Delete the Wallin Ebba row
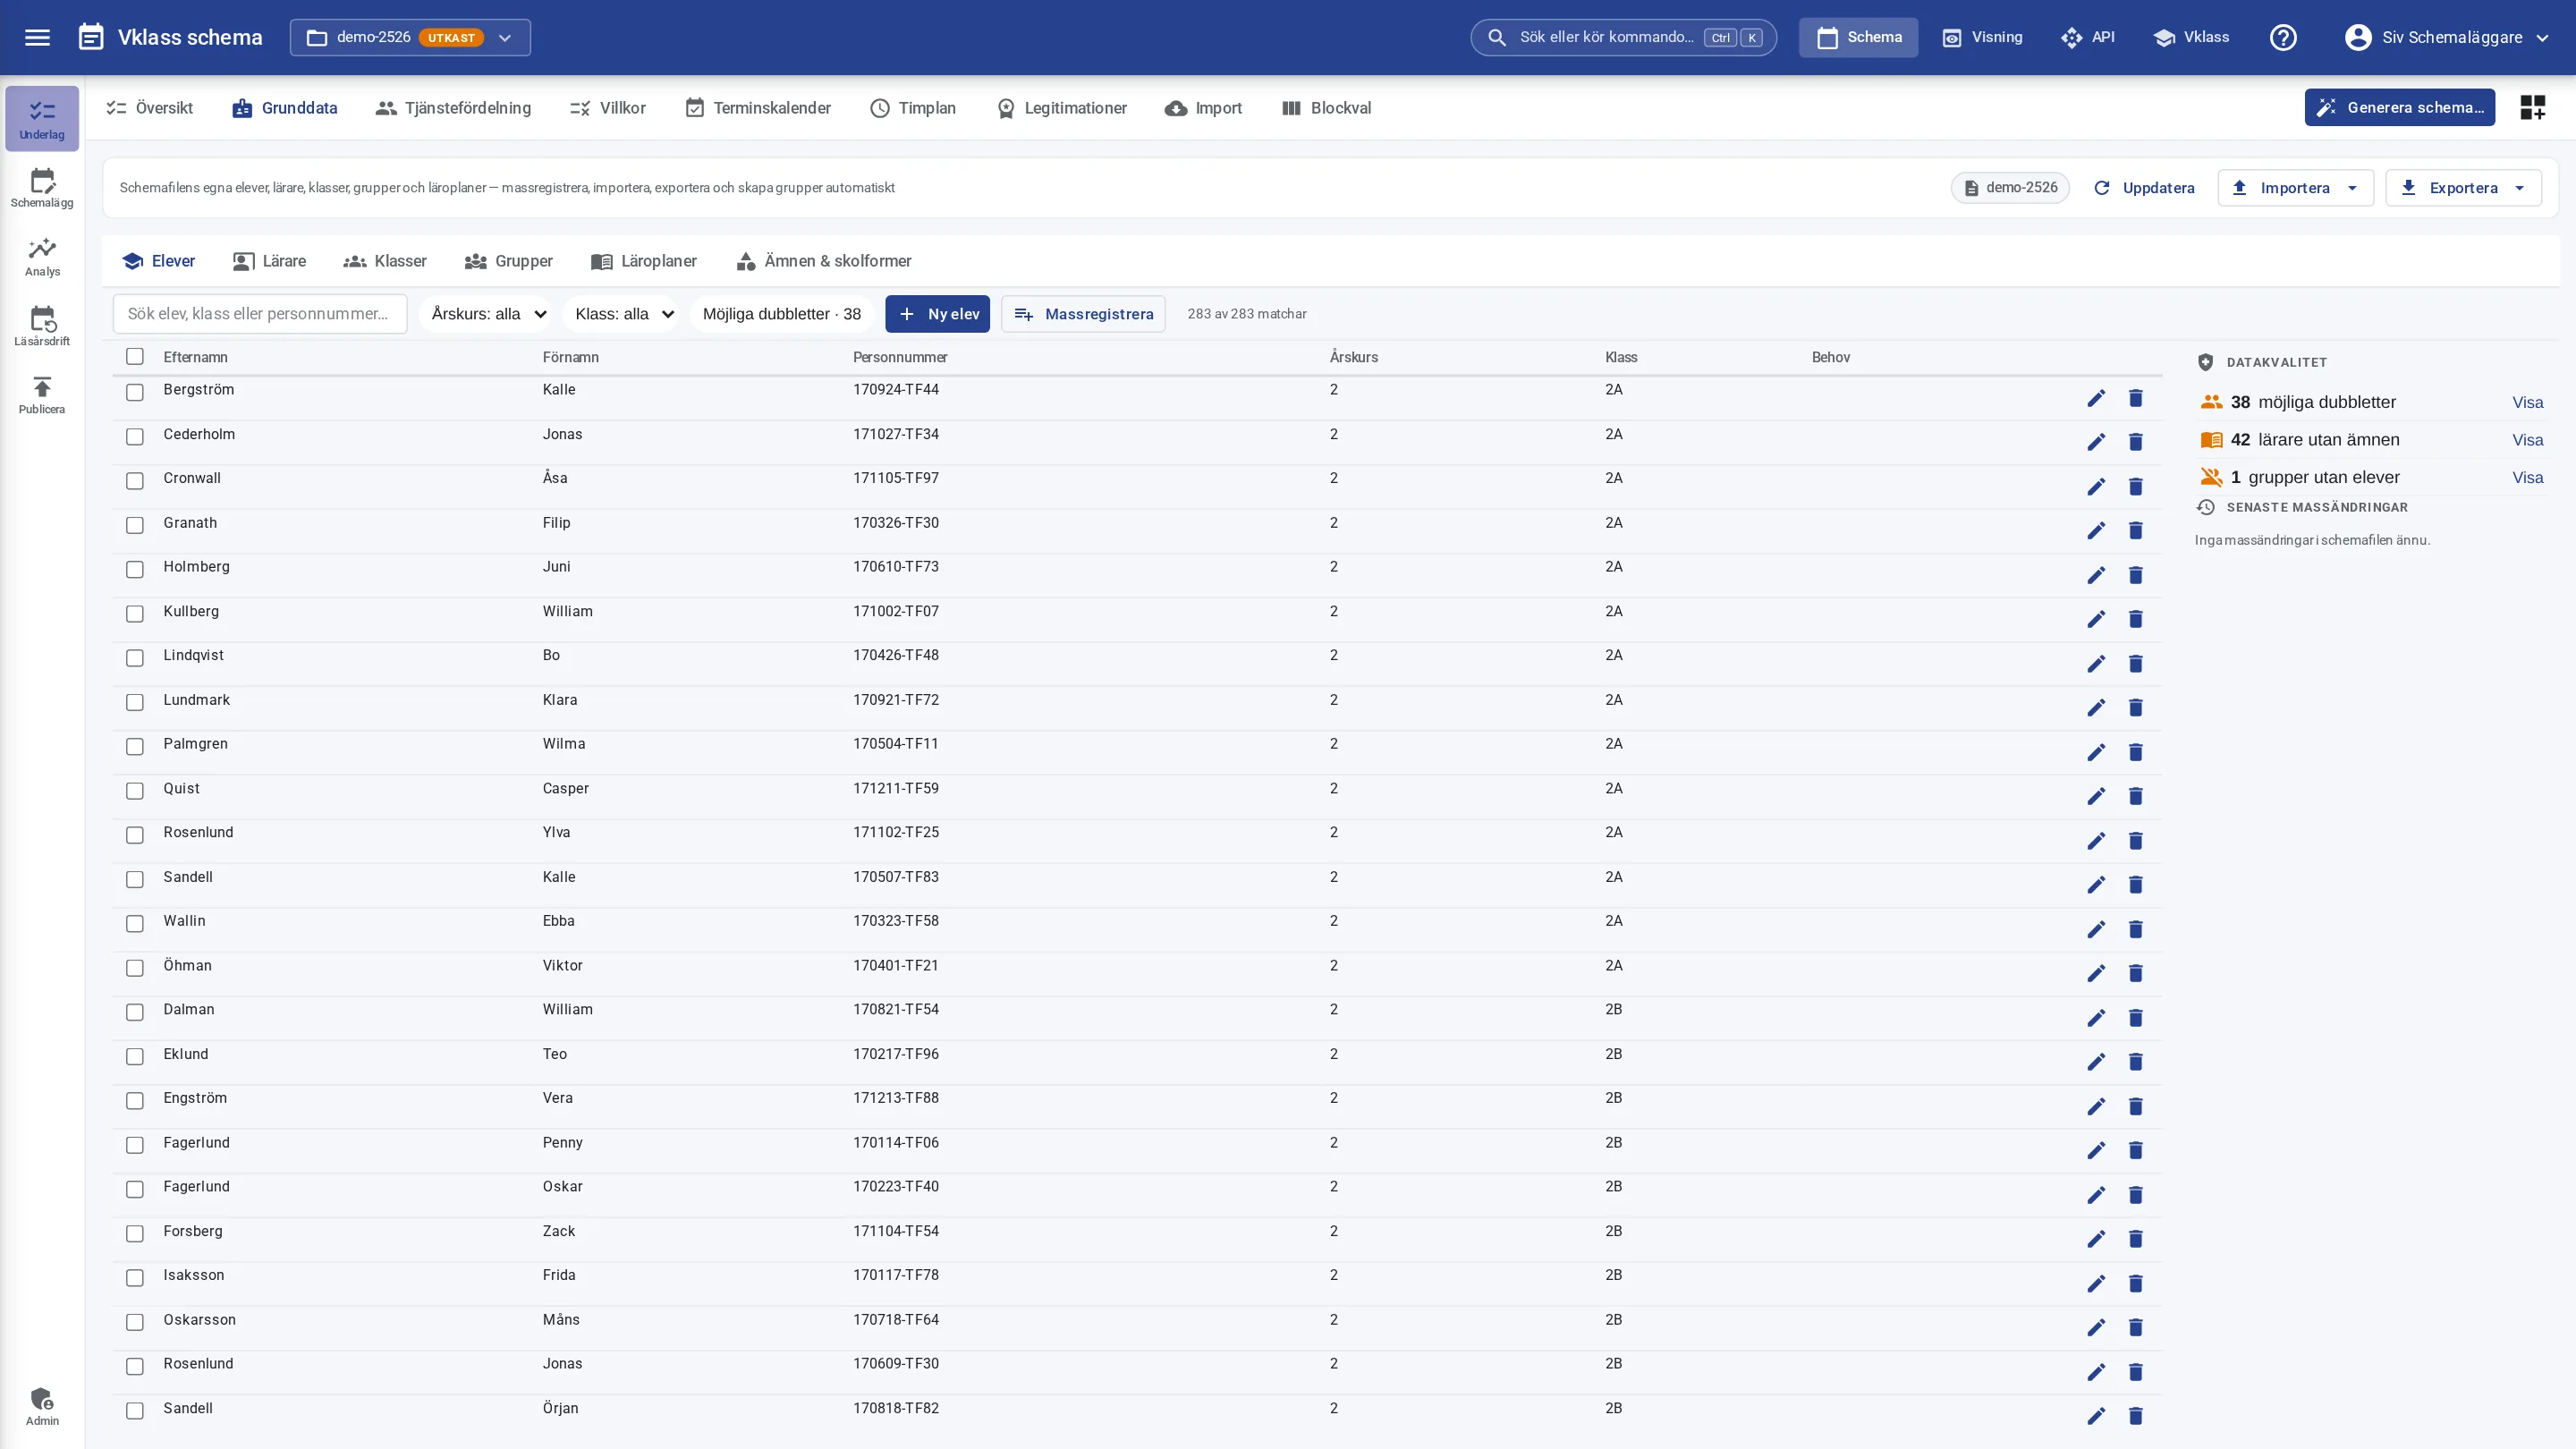This screenshot has width=2576, height=1449. coord(2135,929)
